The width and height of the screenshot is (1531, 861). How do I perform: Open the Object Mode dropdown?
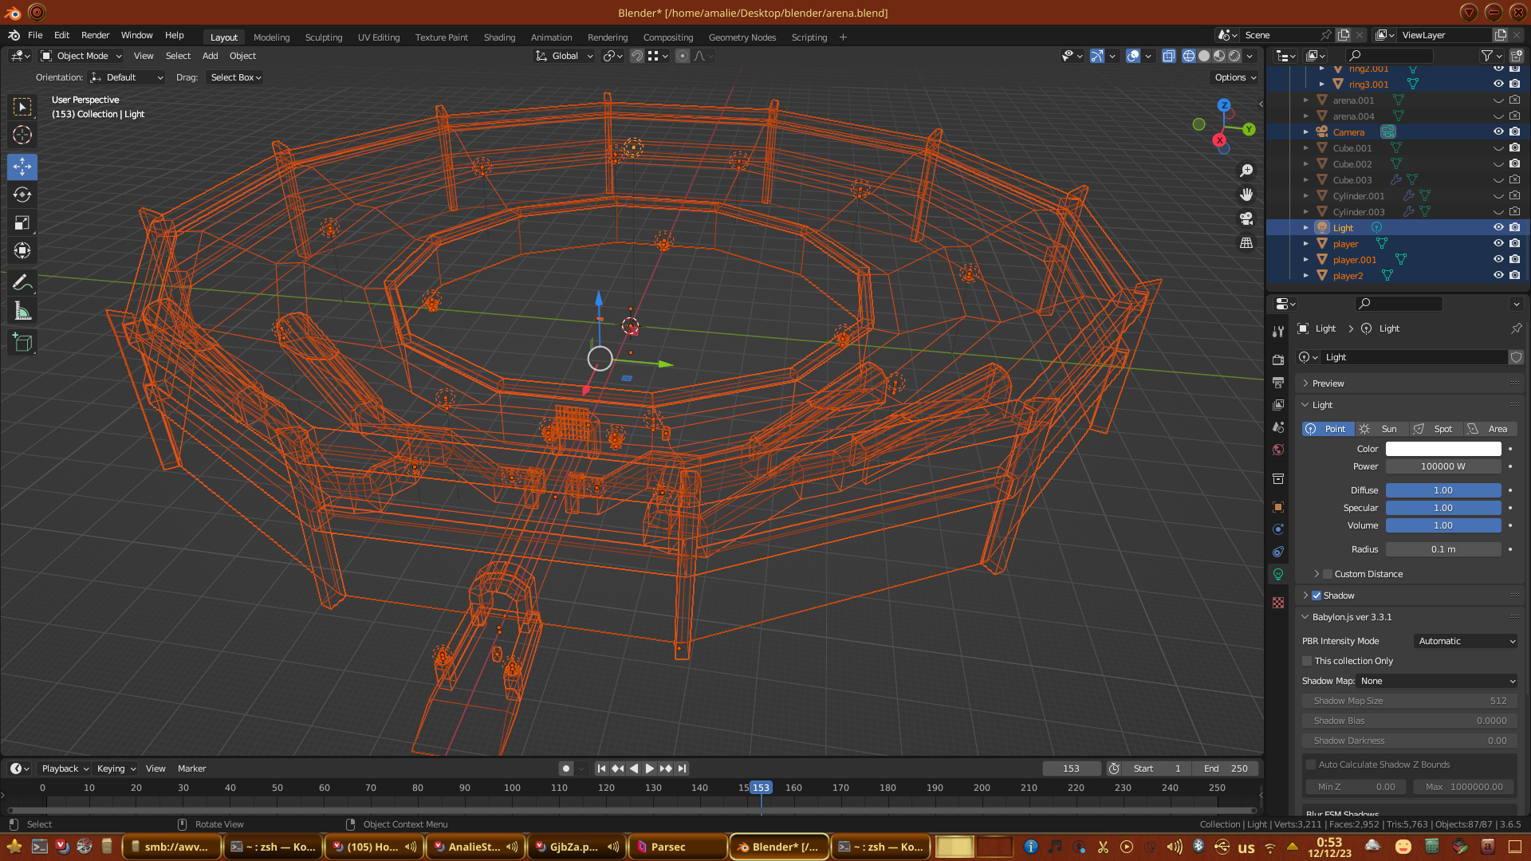pos(81,56)
